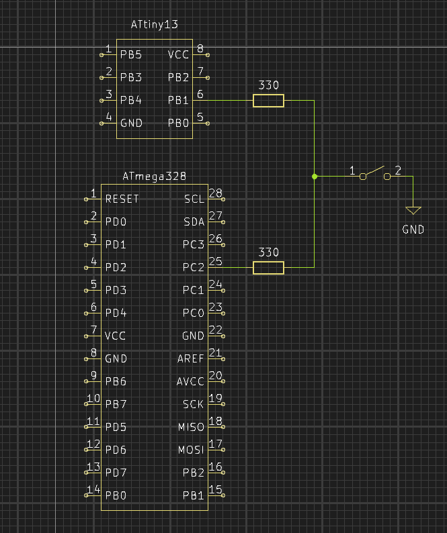This screenshot has height=533, width=447.
Task: Click the VCC pin label on ATtiny13
Action: coord(178,55)
